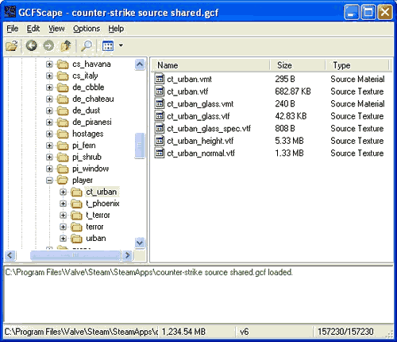Click the tree's vertical scrollbar thumb
397x342 pixels.
[x=140, y=146]
